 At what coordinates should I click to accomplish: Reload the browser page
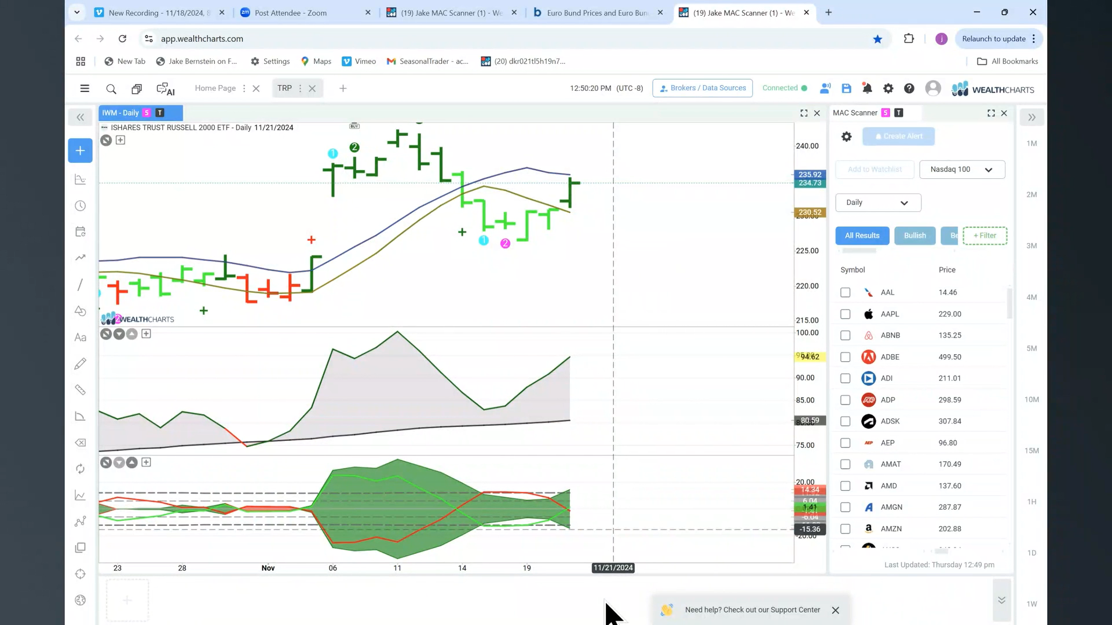[x=122, y=39]
